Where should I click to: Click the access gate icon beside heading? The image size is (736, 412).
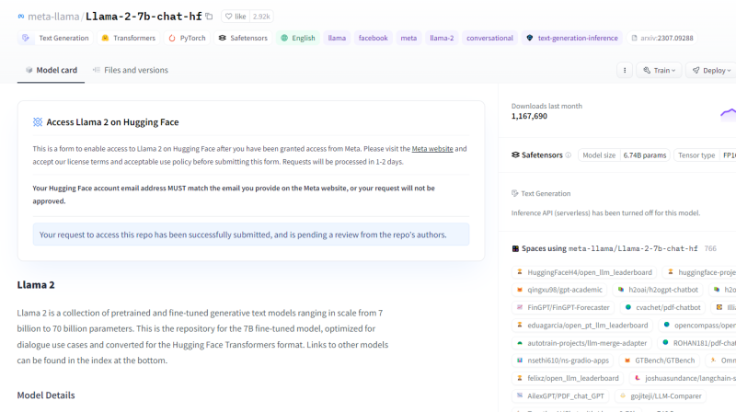pos(38,122)
